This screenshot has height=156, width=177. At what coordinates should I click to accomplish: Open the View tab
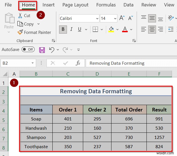[169, 5]
